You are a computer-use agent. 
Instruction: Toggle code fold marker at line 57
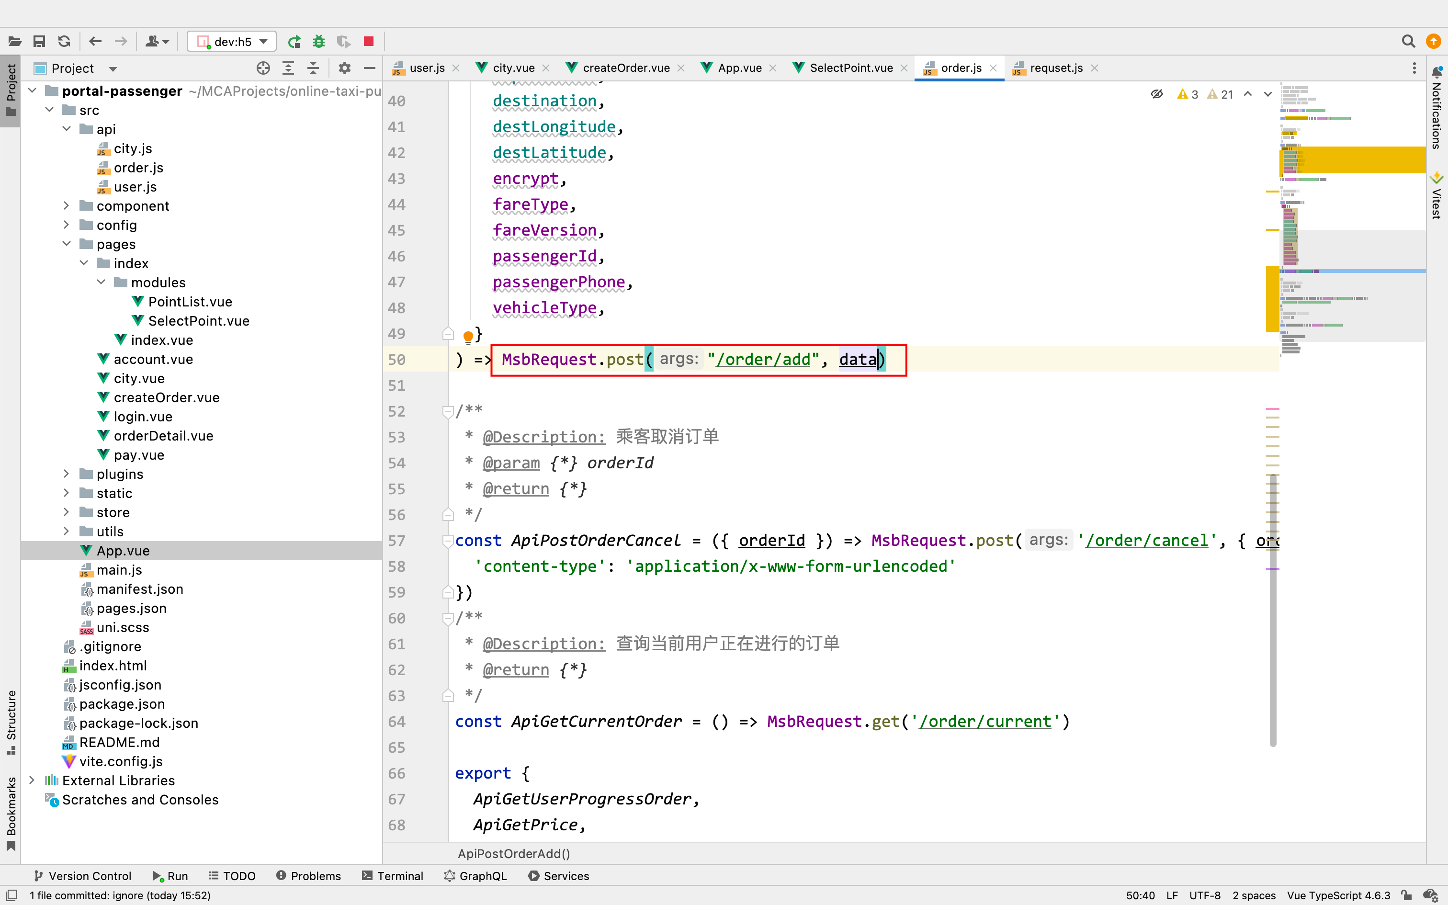pos(448,541)
